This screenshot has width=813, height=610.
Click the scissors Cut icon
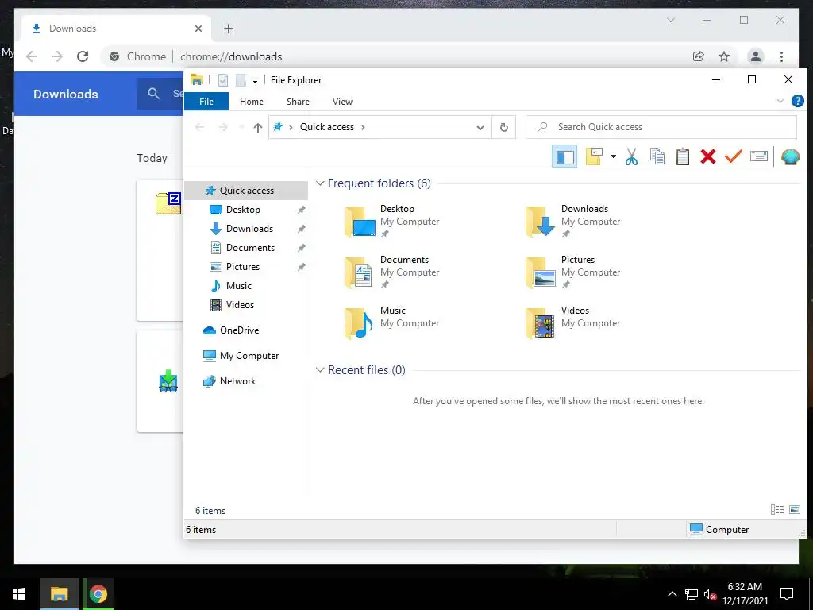click(x=631, y=156)
